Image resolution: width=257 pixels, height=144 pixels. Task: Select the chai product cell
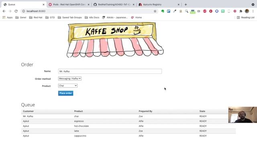pyautogui.click(x=76, y=116)
